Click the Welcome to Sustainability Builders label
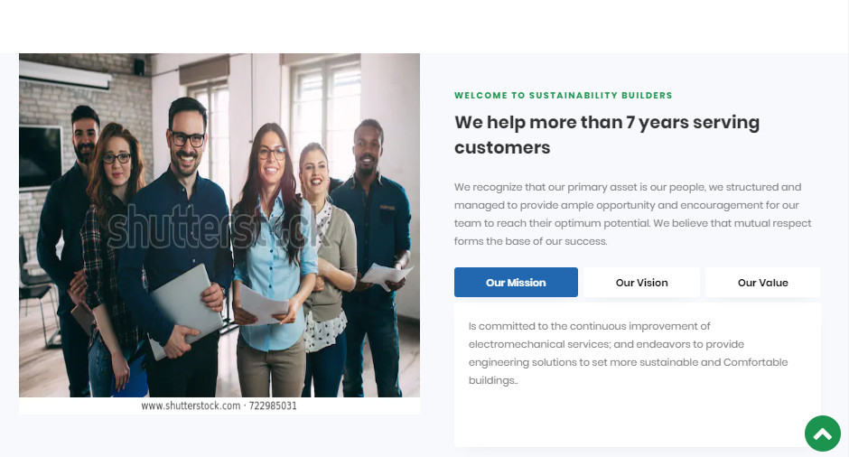The width and height of the screenshot is (849, 457). click(563, 96)
